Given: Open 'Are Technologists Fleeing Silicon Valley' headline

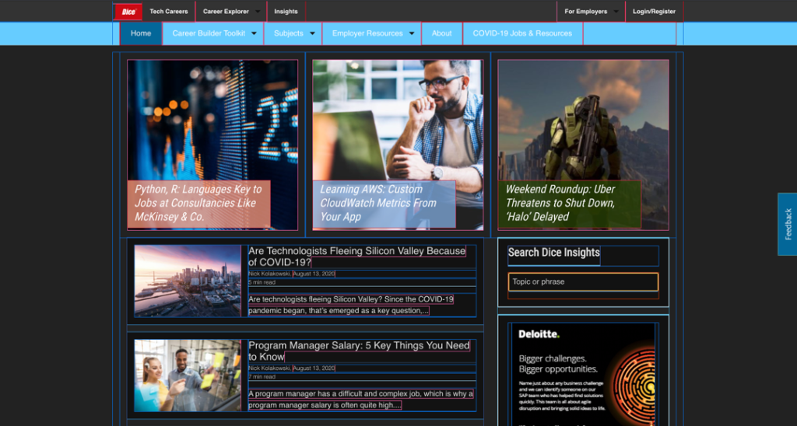Looking at the screenshot, I should pyautogui.click(x=356, y=257).
